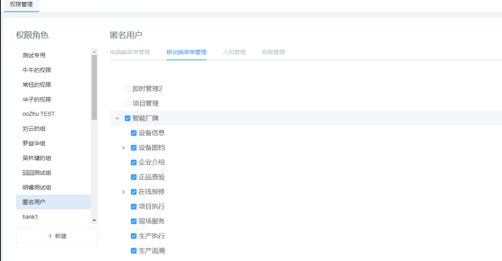Select the ooZhu TEST role
The width and height of the screenshot is (502, 261).
(x=39, y=114)
